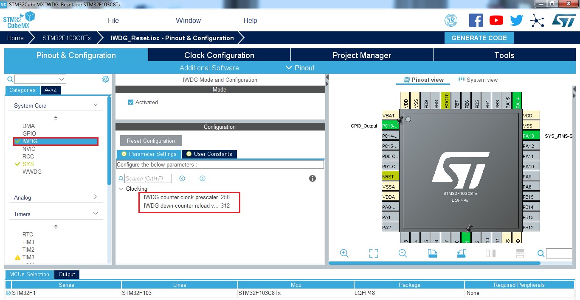Click the fit-to-screen frame icon
This screenshot has height=300, width=580.
(x=374, y=253)
